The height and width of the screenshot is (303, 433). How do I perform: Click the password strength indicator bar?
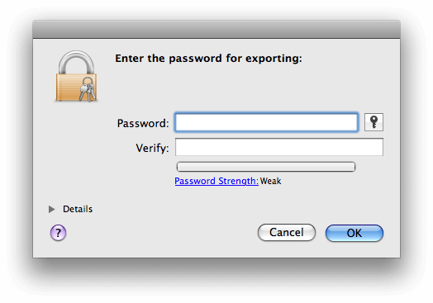(x=265, y=167)
